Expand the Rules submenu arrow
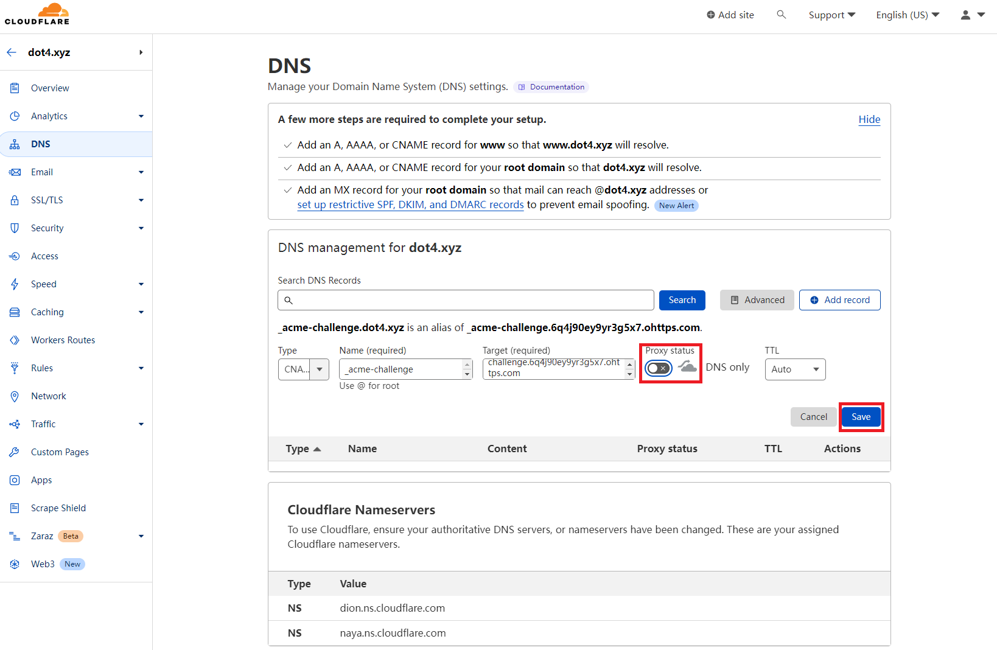997x650 pixels. click(141, 368)
